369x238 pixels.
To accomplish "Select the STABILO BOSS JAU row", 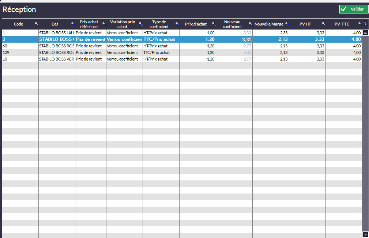I will point(56,33).
